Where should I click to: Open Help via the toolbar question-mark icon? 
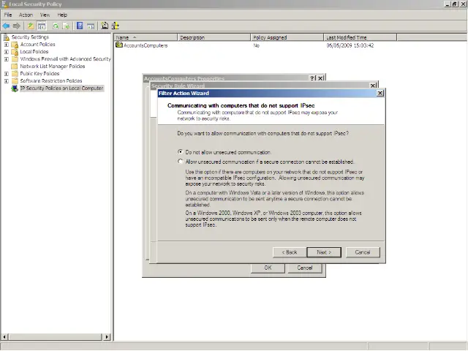(80, 26)
